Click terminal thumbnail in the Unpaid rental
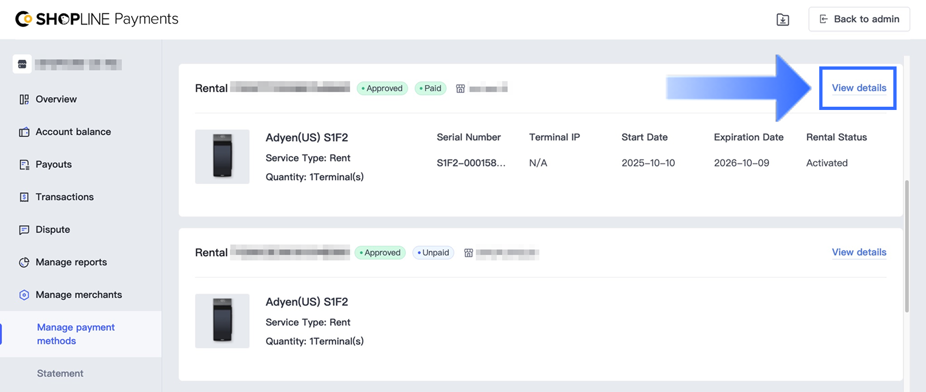This screenshot has width=926, height=392. point(222,321)
